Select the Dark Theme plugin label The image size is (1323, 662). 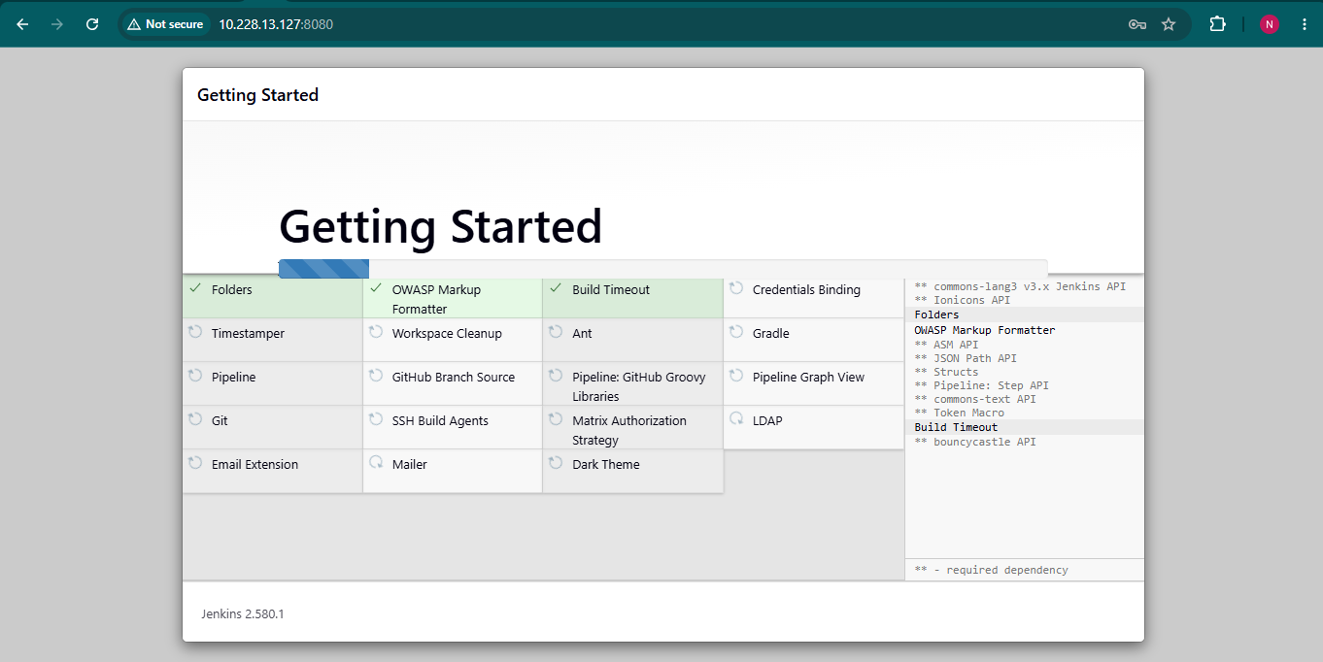606,464
